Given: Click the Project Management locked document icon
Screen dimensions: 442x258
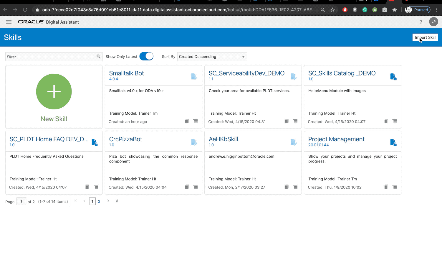Looking at the screenshot, I should point(393,142).
